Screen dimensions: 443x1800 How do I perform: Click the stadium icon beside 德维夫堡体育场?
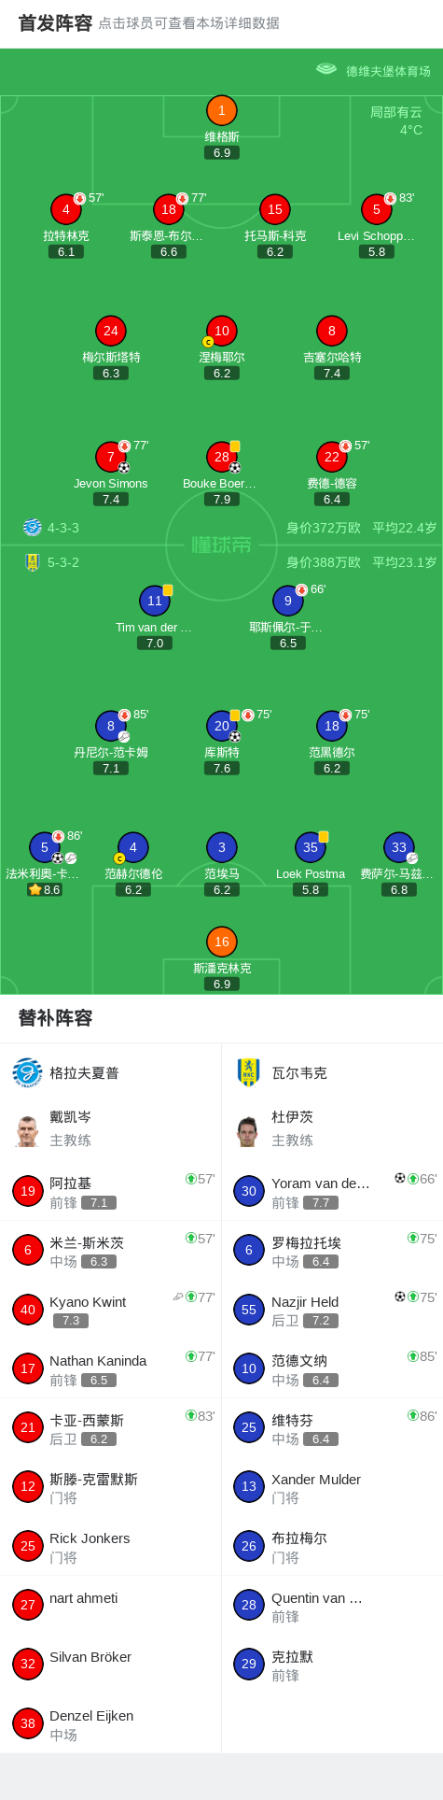point(326,68)
